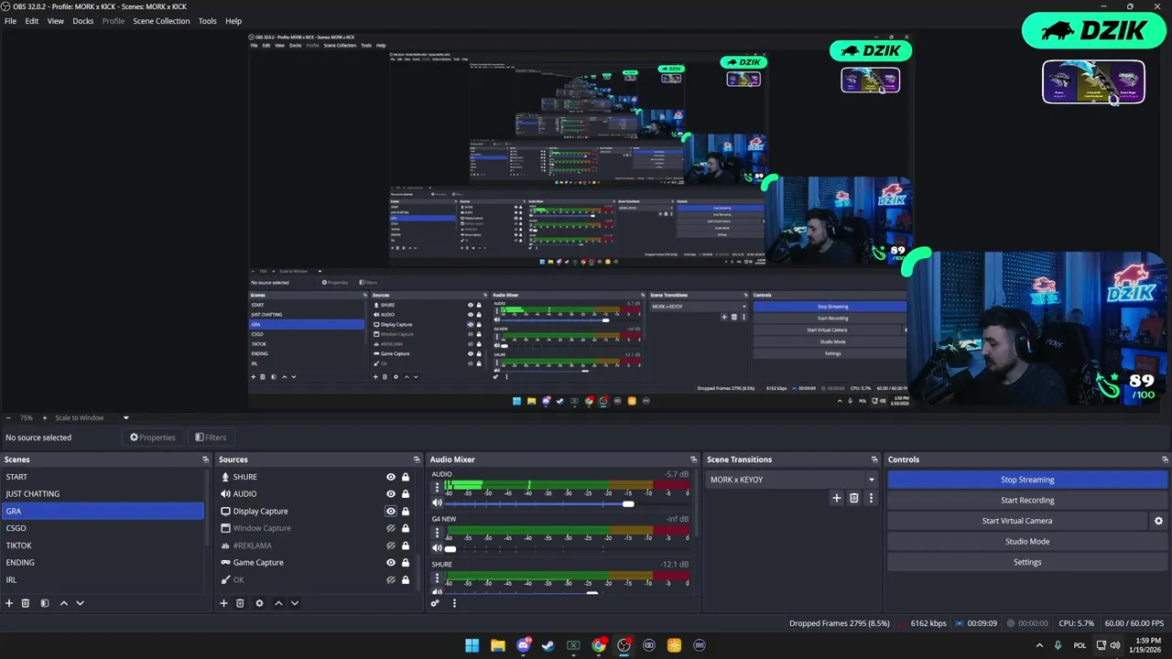
Task: Mute the G4 NEW channel speaker icon
Action: 437,547
